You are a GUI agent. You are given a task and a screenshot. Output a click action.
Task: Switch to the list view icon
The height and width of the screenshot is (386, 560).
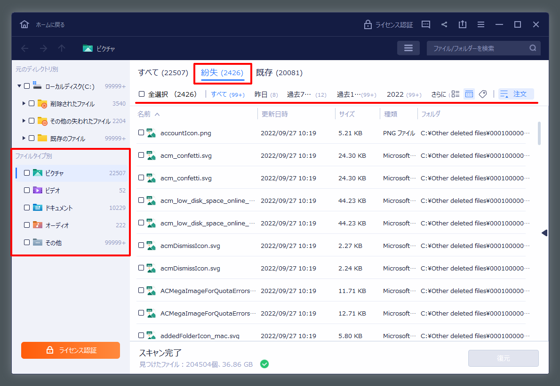pyautogui.click(x=455, y=94)
